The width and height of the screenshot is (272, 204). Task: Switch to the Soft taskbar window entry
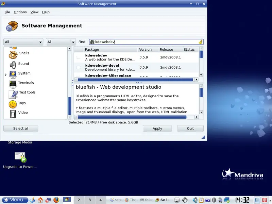click(163, 200)
